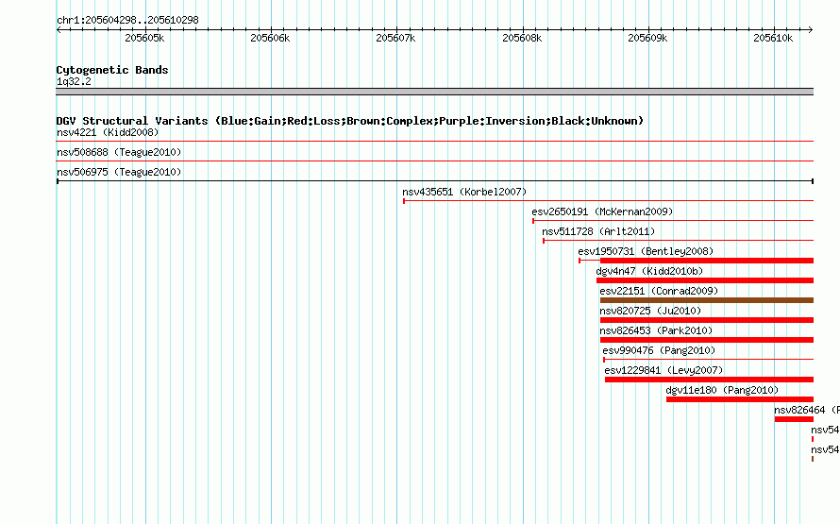Click the nsv826453 (Park2010) label
This screenshot has height=524, width=840.
pyautogui.click(x=656, y=330)
